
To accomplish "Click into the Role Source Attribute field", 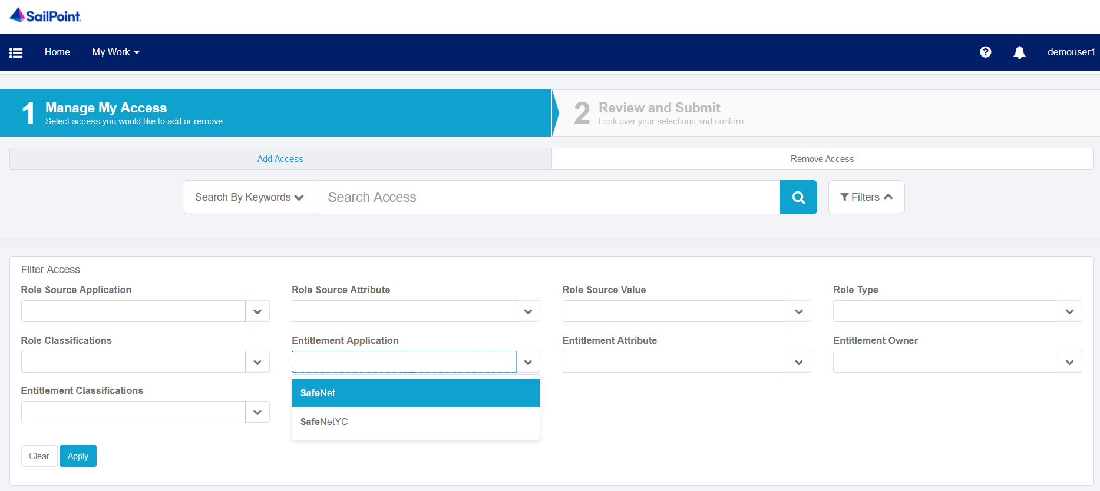I will point(404,311).
